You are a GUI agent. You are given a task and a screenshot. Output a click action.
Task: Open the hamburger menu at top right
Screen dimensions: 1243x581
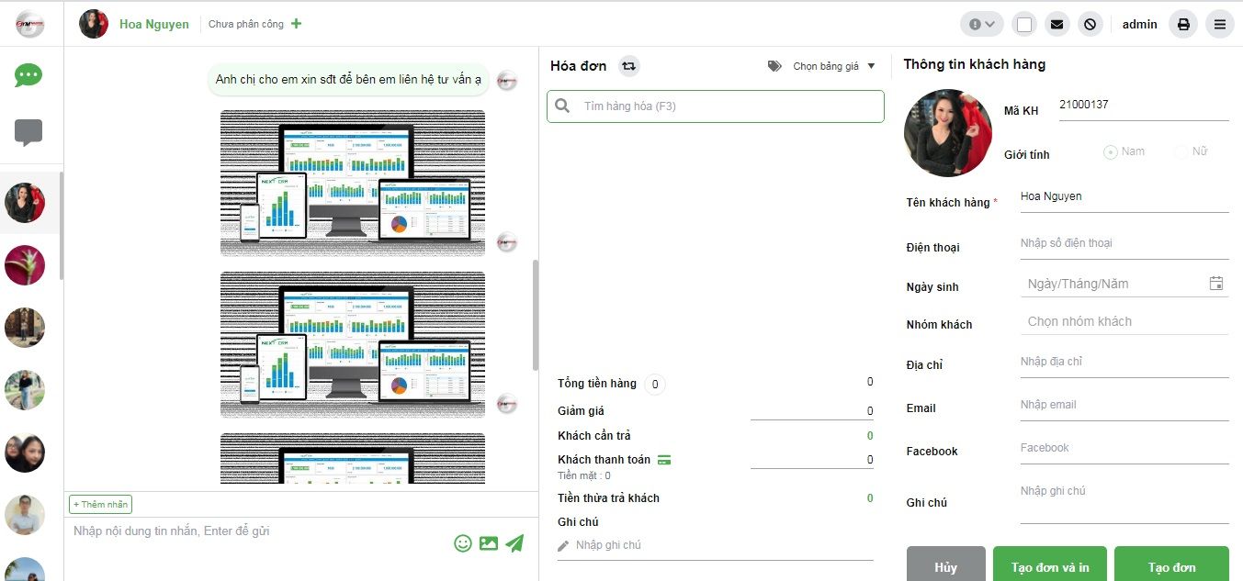click(x=1219, y=25)
